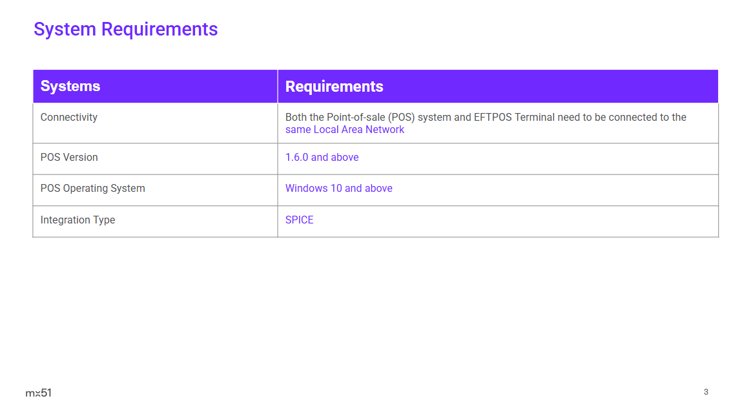
Task: Click the mx51 logo in the footer
Action: pos(38,393)
